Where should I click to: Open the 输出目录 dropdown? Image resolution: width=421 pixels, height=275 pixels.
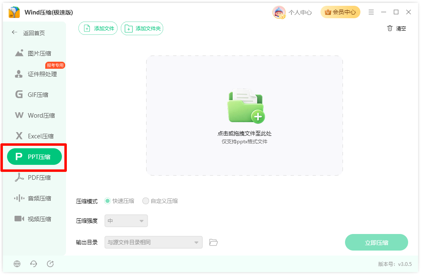coord(154,242)
